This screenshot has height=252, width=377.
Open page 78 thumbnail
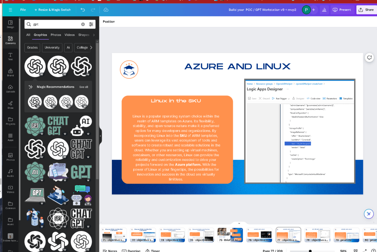pyautogui.click(x=317, y=235)
